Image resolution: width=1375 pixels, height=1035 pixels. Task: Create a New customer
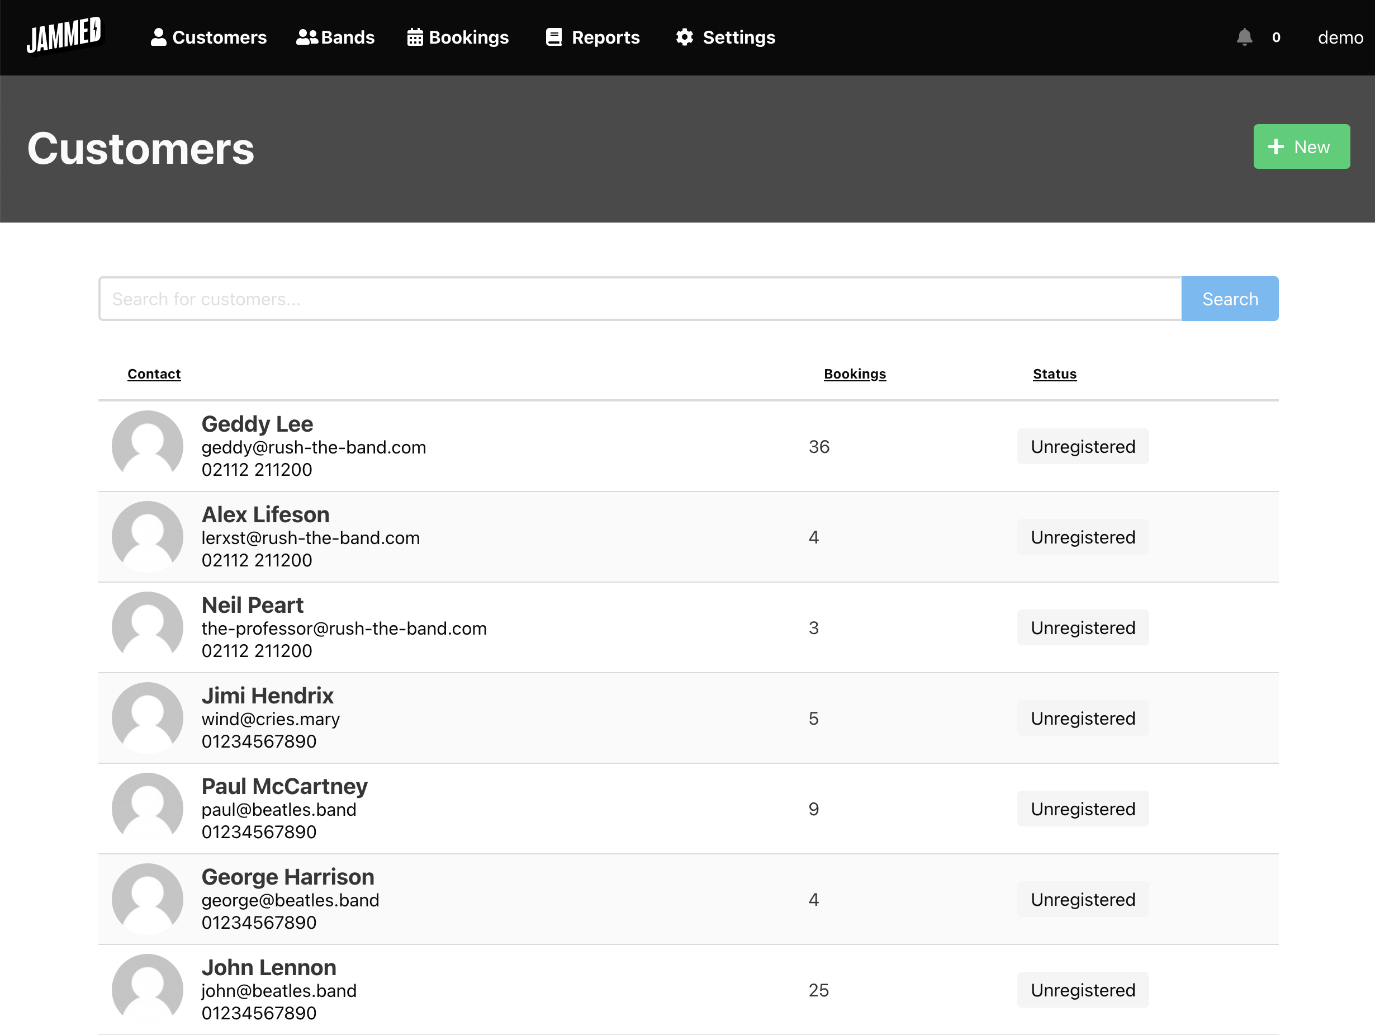[1302, 147]
